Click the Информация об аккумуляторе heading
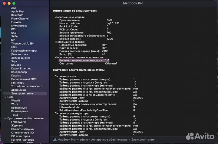This screenshot has height=144, width=218. click(x=75, y=11)
